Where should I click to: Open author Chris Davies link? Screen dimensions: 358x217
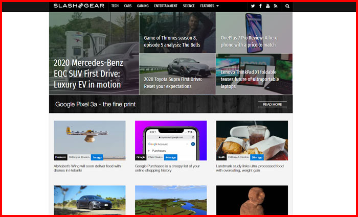(x=155, y=157)
